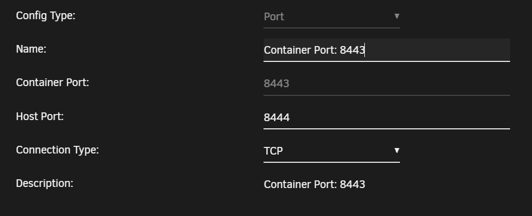Focus the Name input field
Screen dimensions: 532x216
(387, 50)
